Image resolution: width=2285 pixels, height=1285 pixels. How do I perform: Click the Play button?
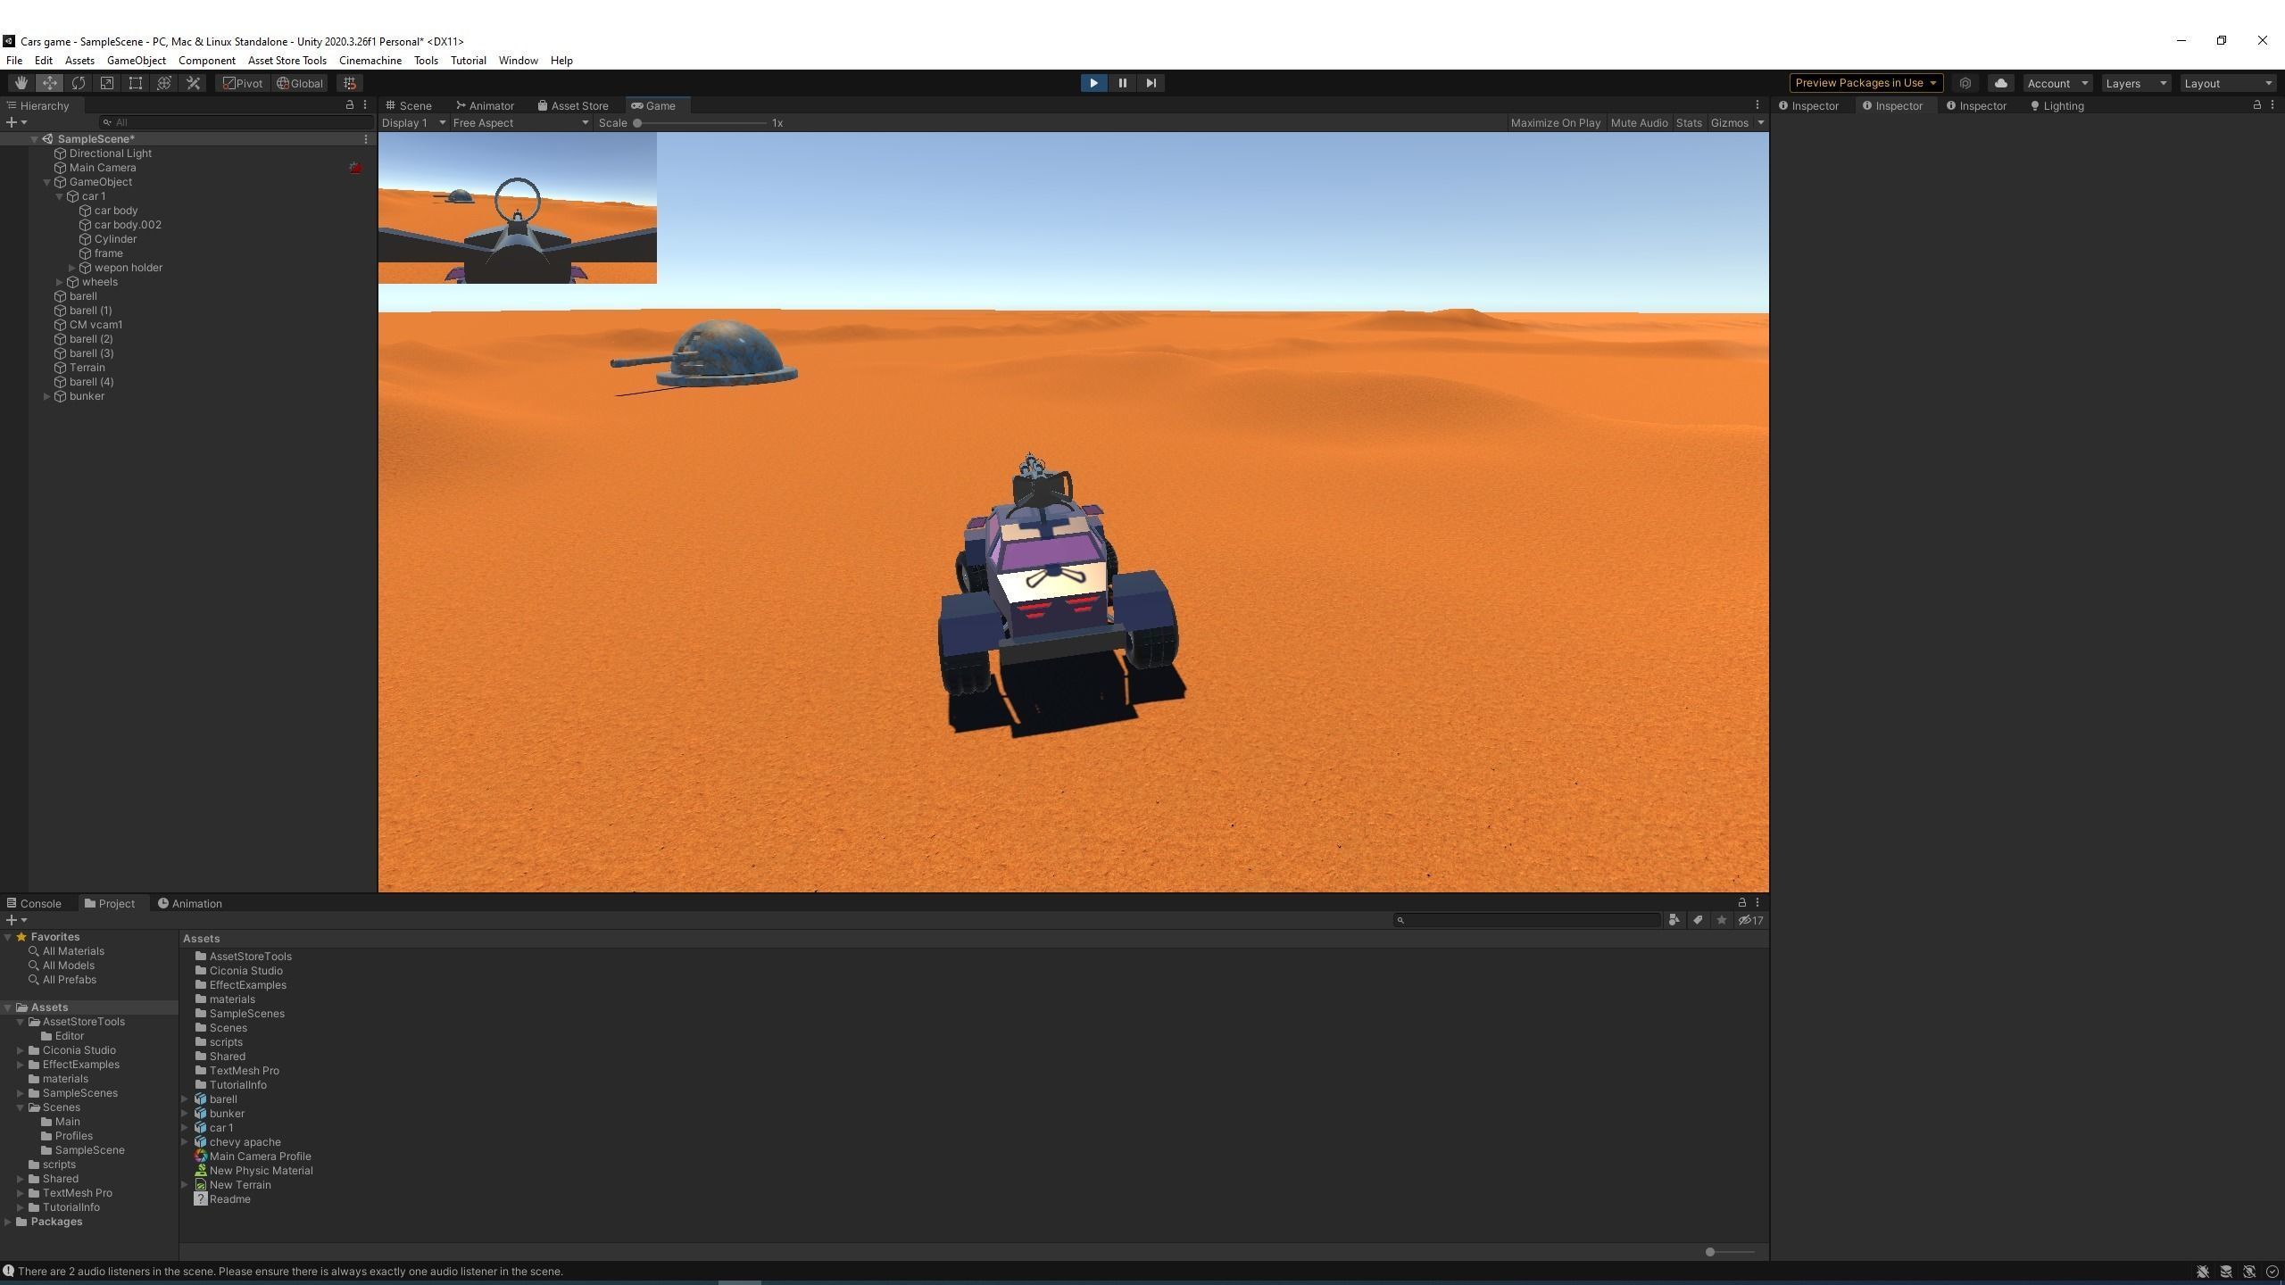1093,83
